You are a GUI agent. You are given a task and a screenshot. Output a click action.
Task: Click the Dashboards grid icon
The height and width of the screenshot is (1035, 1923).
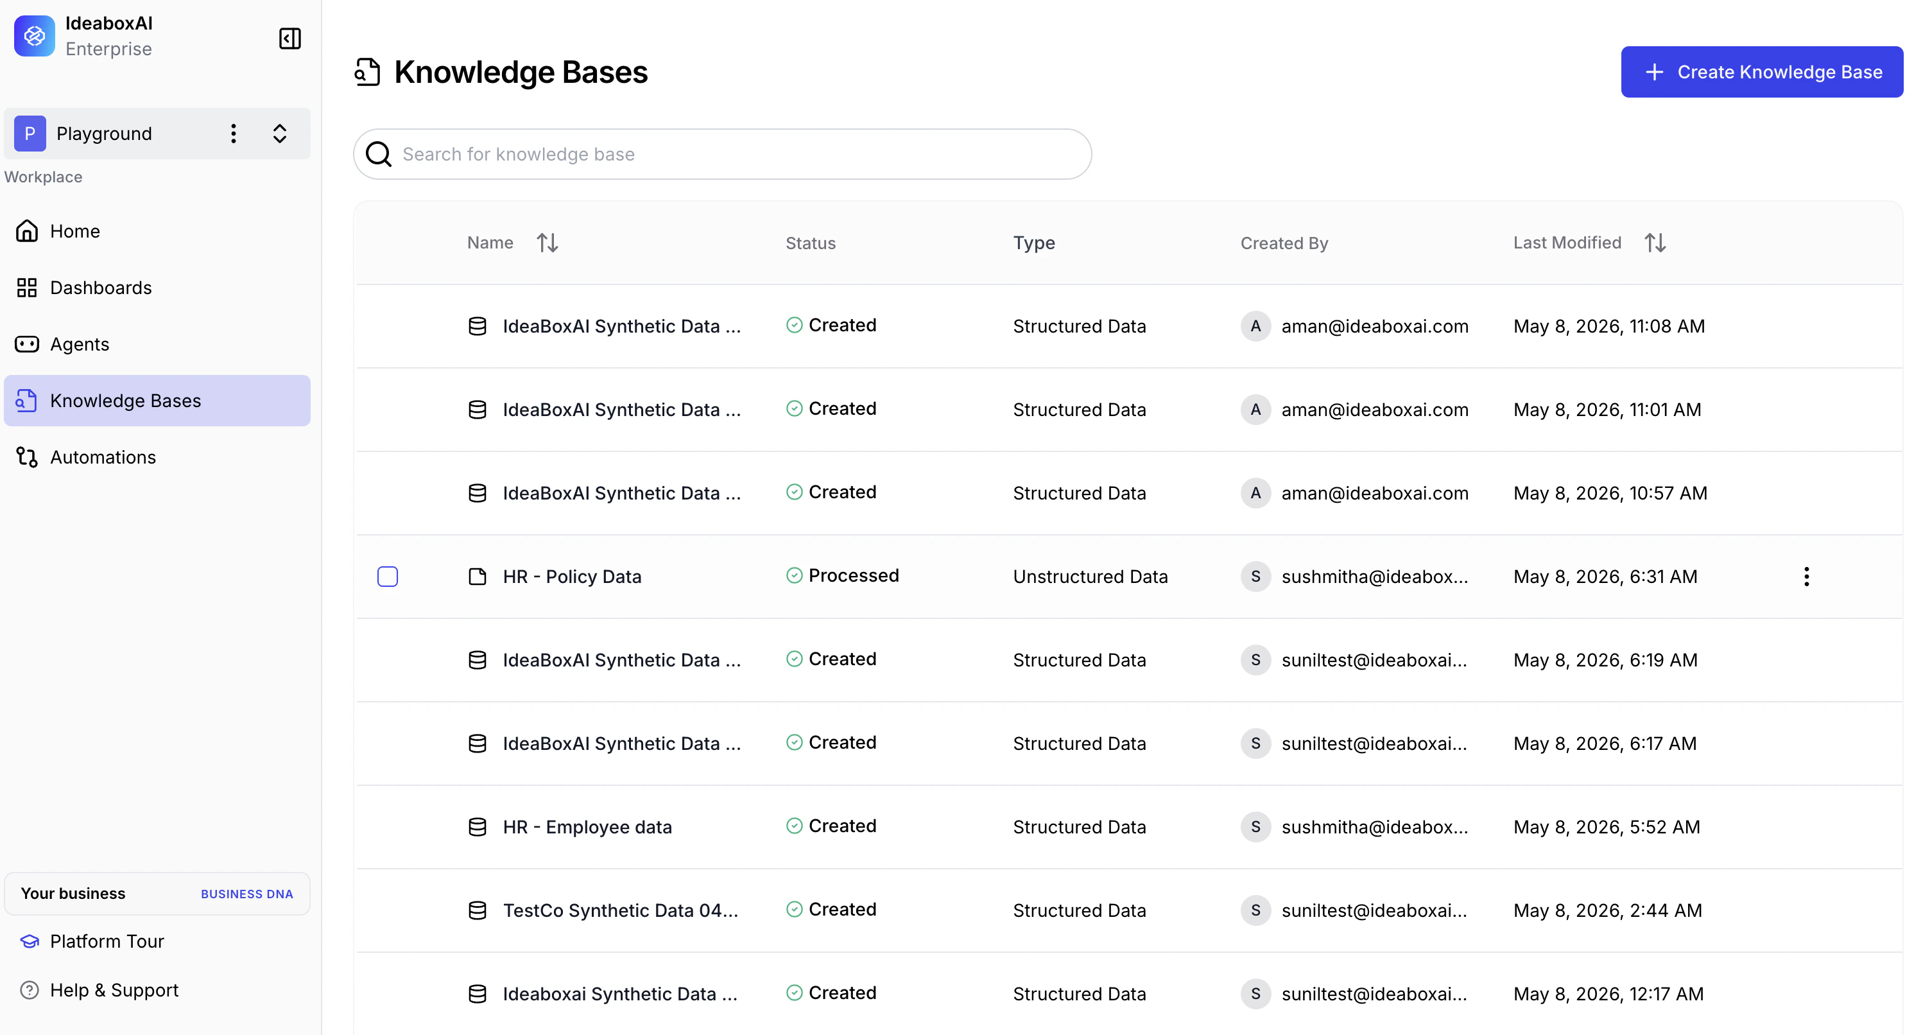(x=27, y=288)
